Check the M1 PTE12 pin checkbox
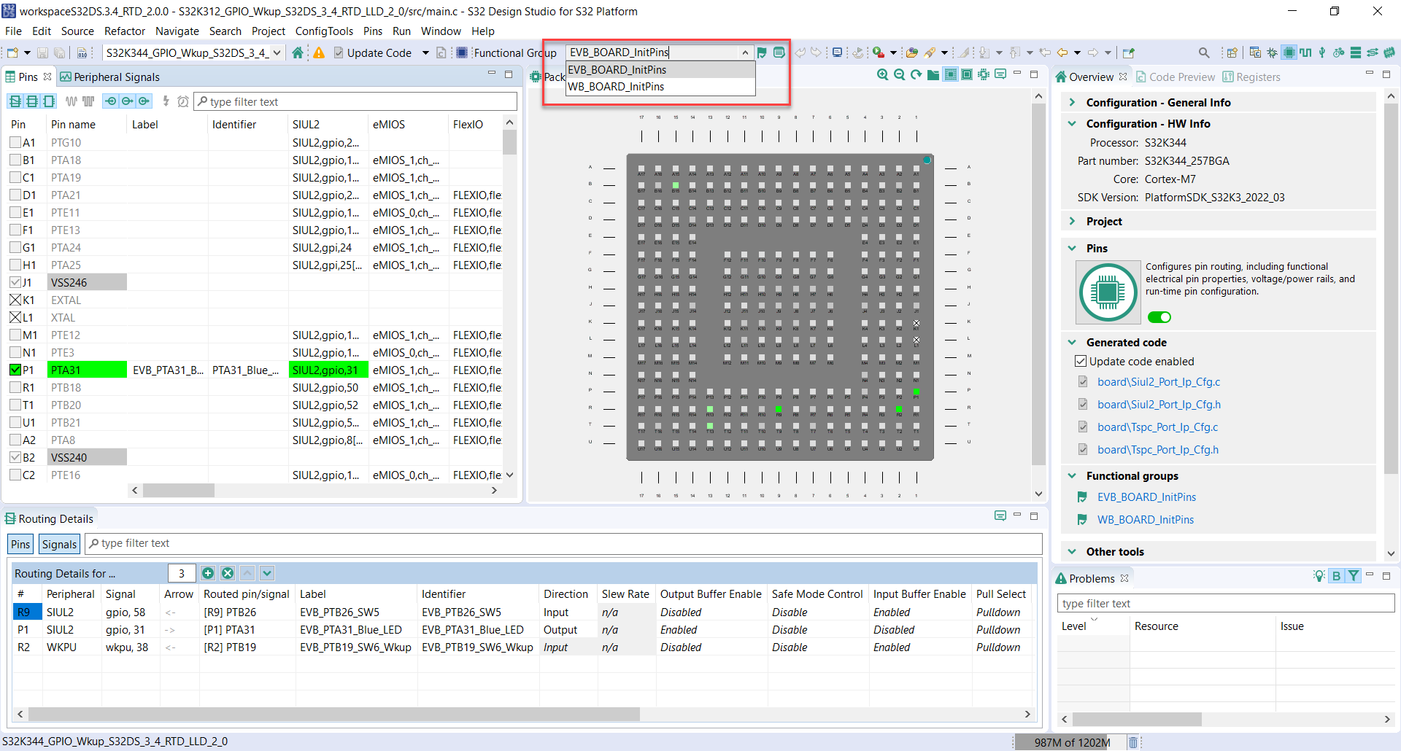The image size is (1401, 751). (15, 335)
